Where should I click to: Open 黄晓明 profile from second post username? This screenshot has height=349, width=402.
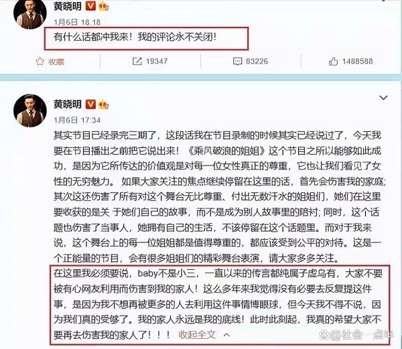68,104
